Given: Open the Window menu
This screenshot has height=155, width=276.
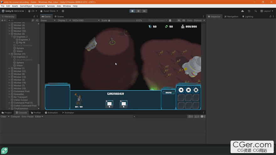Looking at the screenshot, I should coord(67,6).
